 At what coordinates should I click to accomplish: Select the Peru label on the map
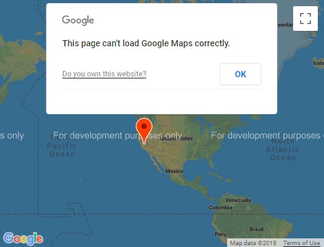click(x=220, y=234)
